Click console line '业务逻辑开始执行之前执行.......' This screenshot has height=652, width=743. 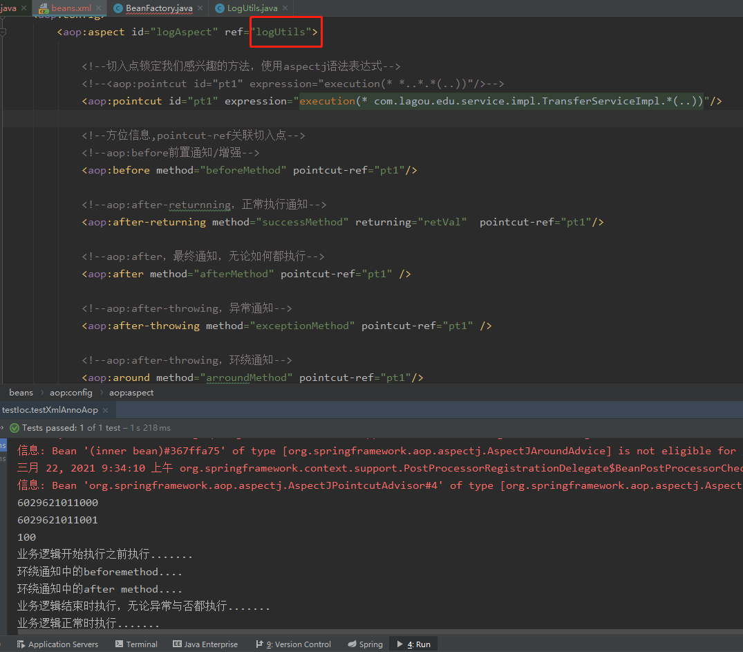(x=105, y=555)
